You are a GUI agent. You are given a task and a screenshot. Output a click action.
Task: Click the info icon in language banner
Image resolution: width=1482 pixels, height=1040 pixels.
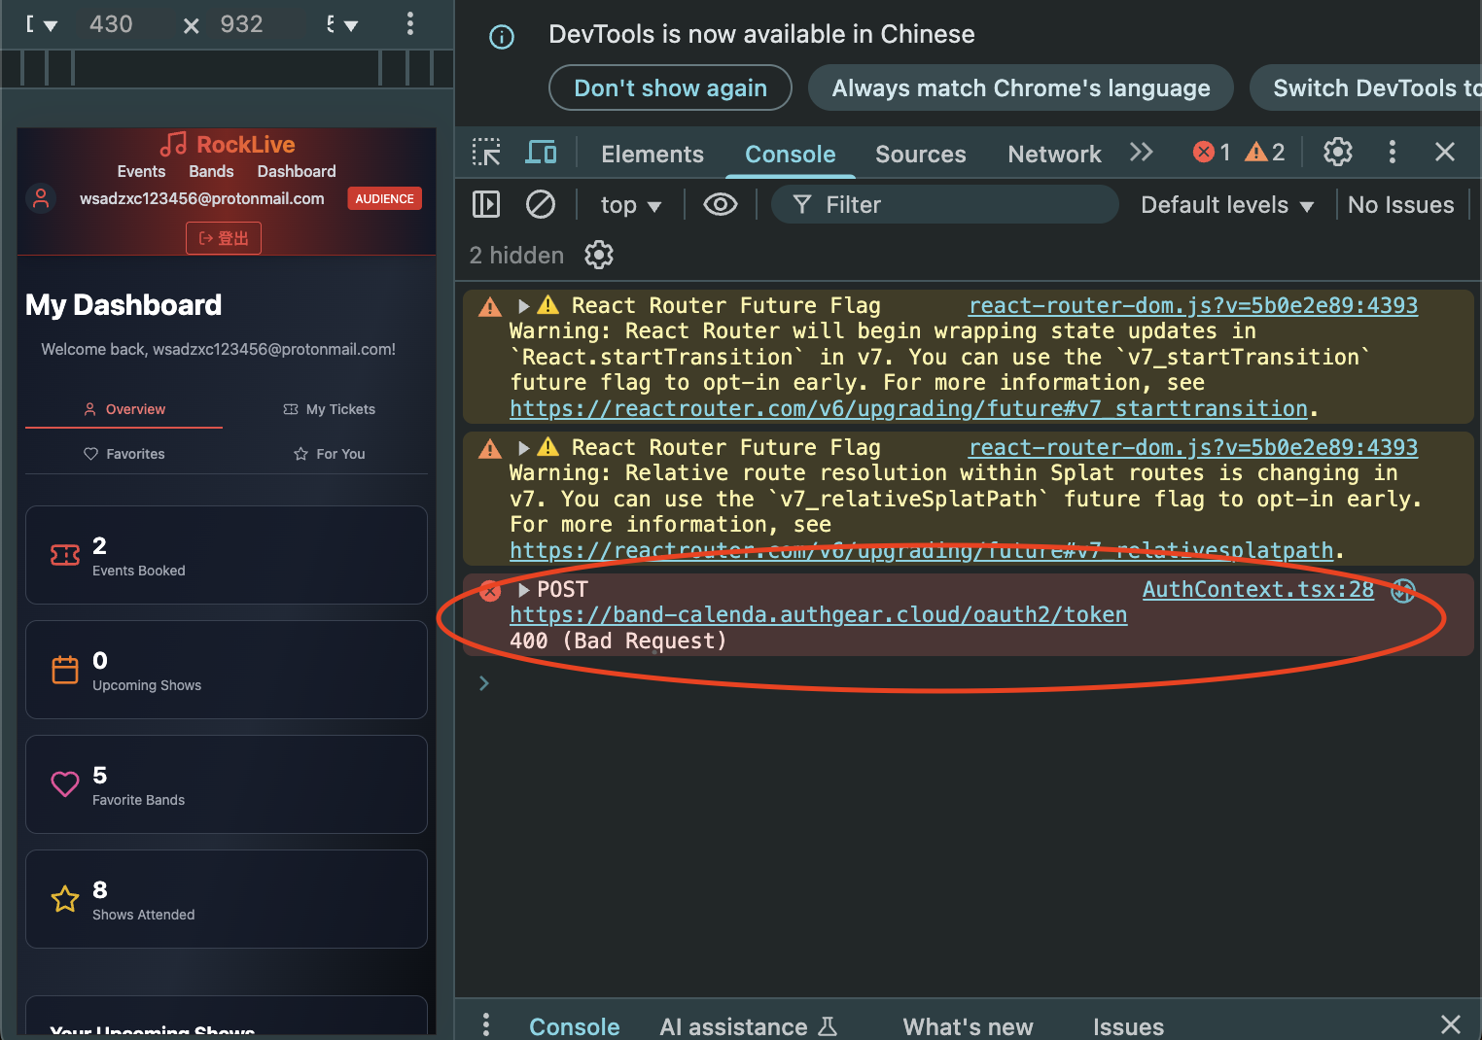(502, 37)
